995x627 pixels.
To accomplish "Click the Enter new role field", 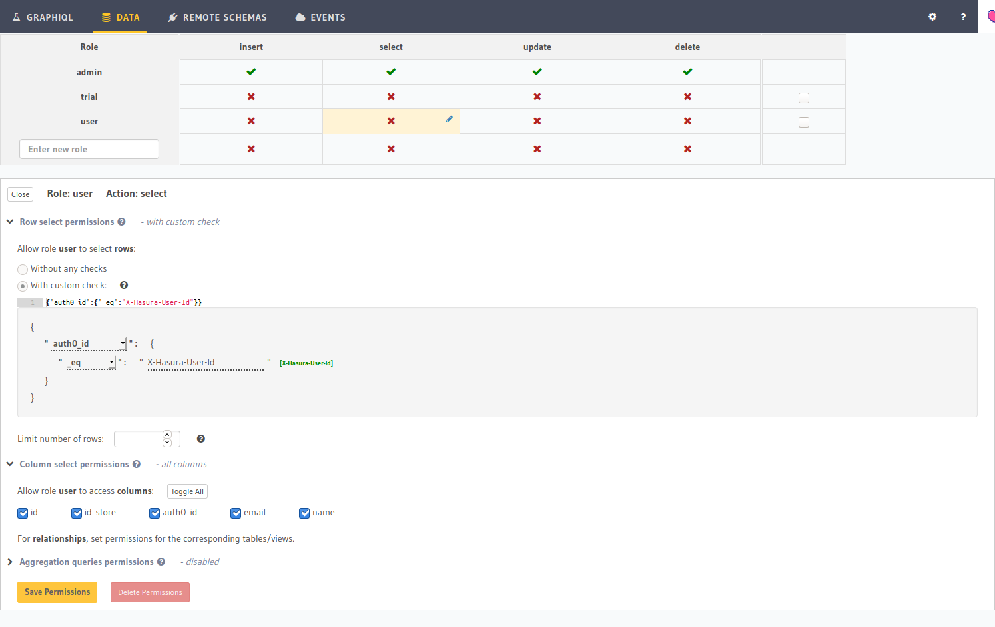I will pyautogui.click(x=89, y=149).
